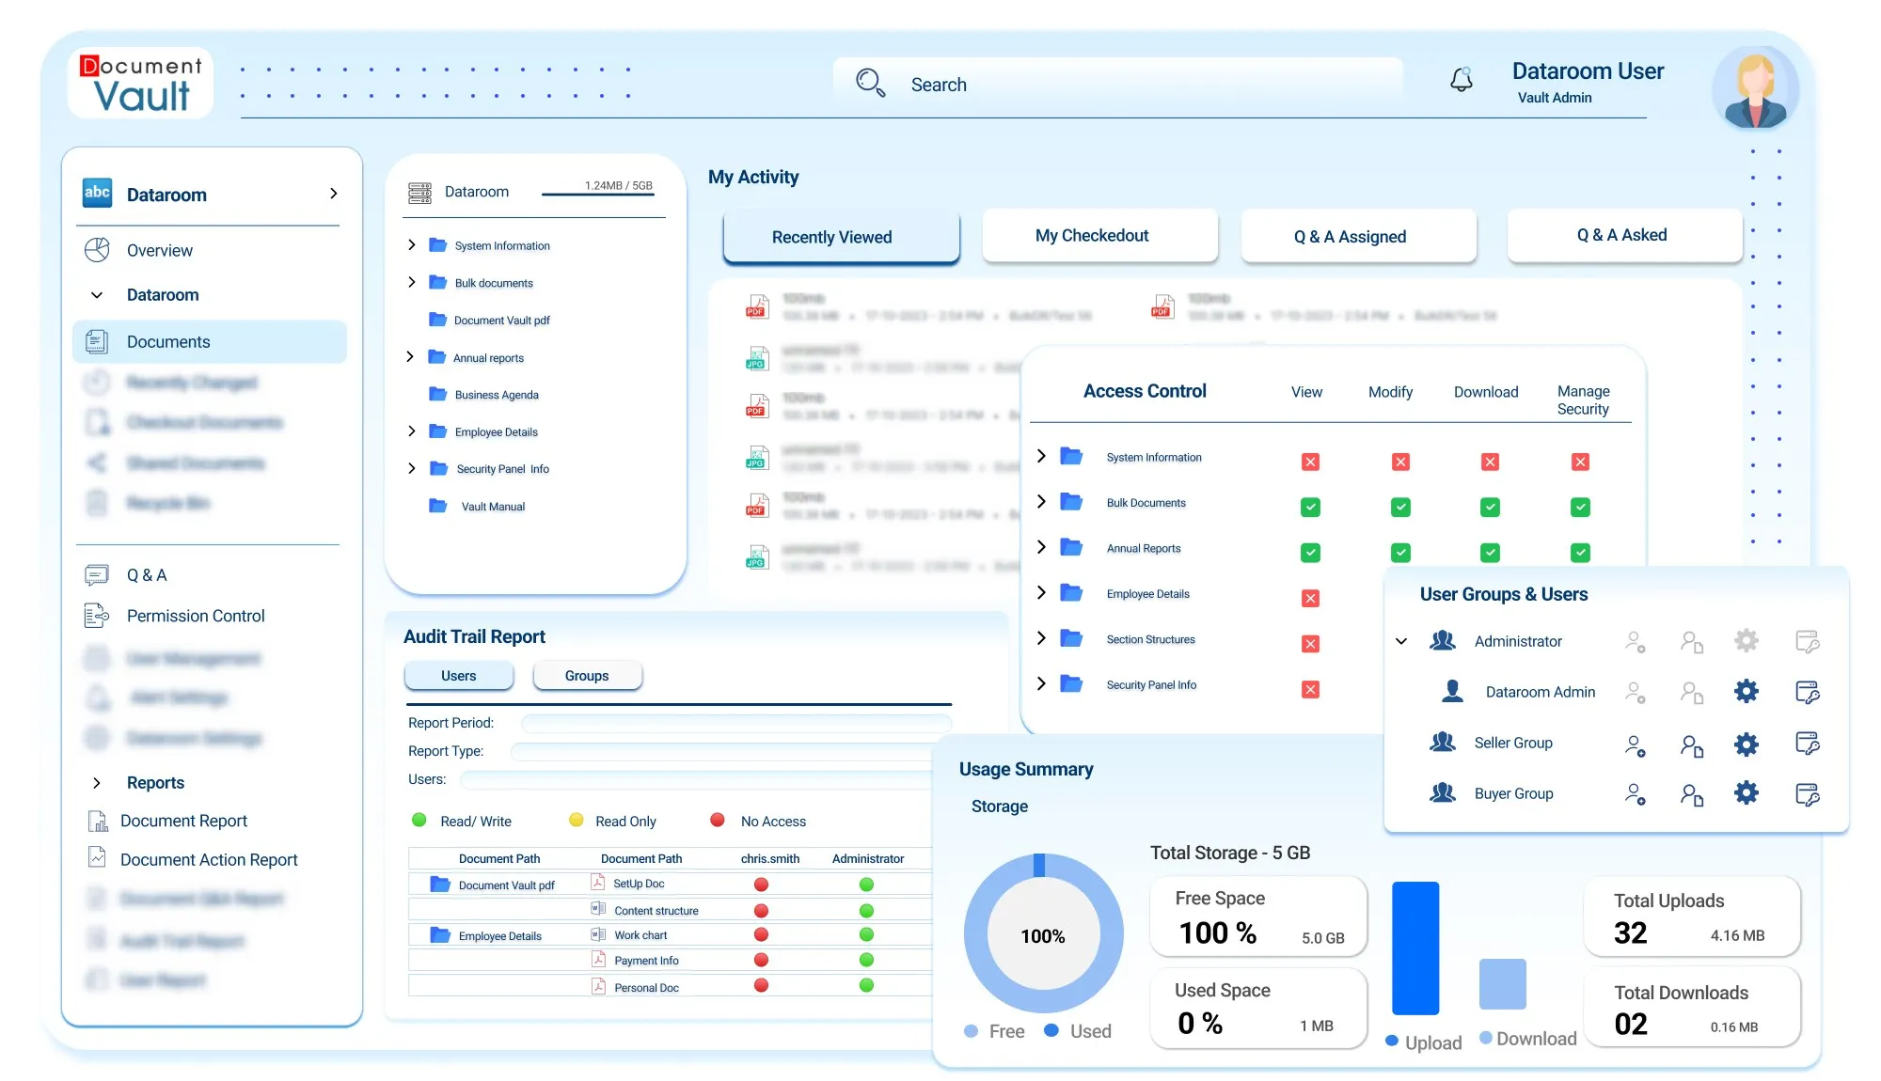Open settings gear for Buyer Group
The height and width of the screenshot is (1081, 1881).
pos(1747,792)
